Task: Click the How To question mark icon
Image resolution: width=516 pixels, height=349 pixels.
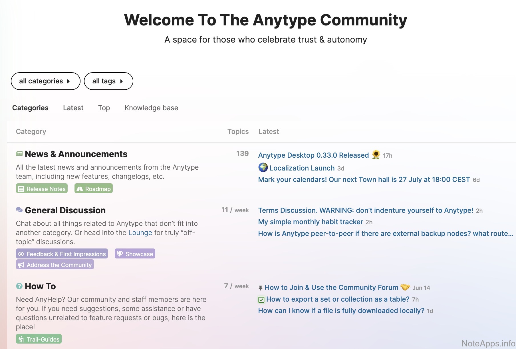Action: [x=19, y=286]
